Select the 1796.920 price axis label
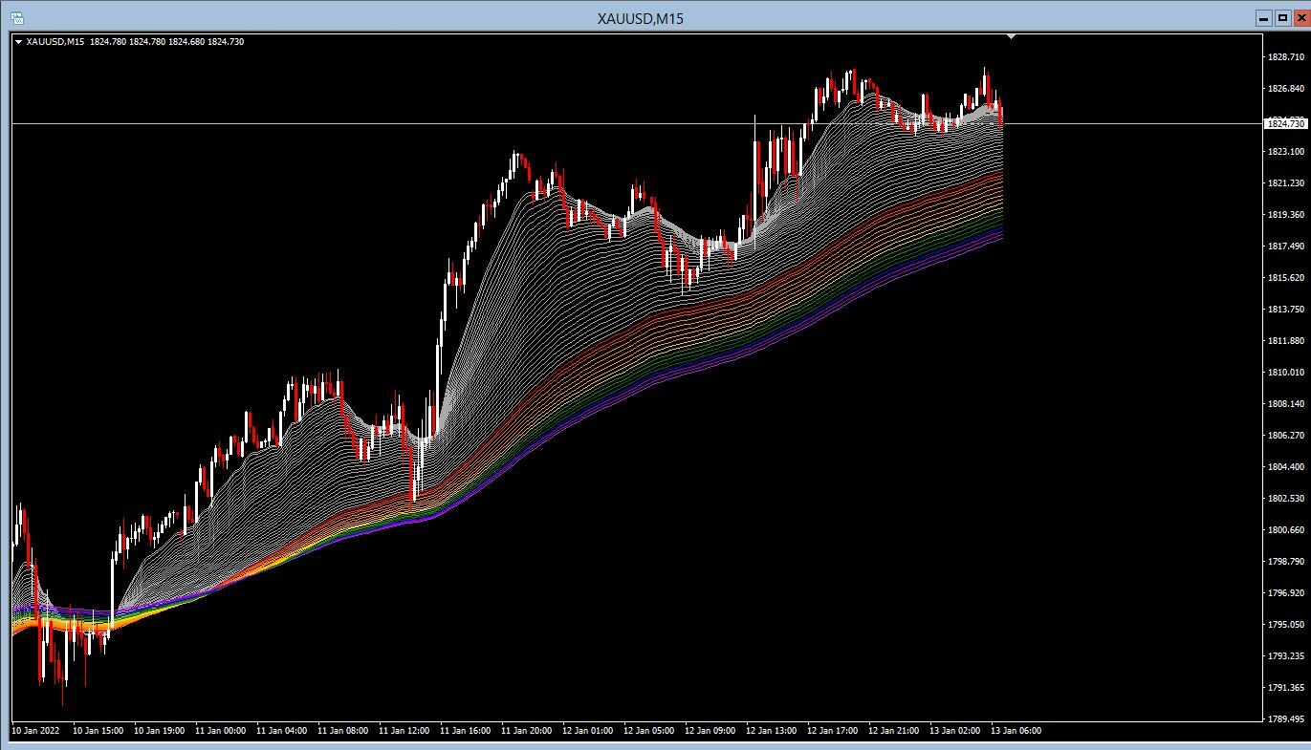The width and height of the screenshot is (1311, 750). [1286, 593]
